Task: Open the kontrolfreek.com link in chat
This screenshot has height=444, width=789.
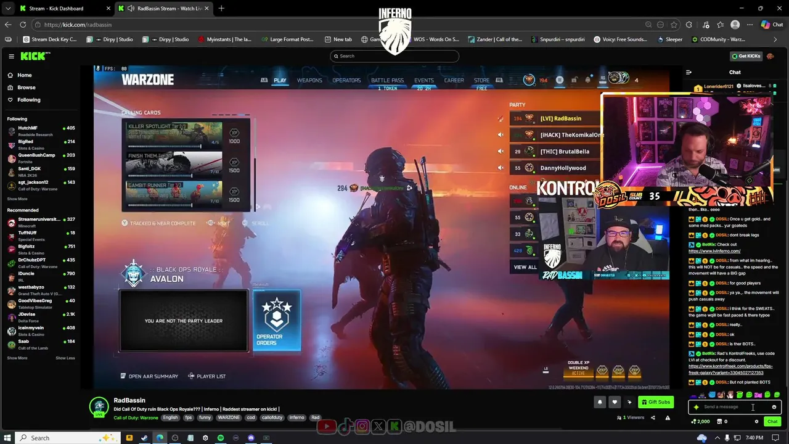Action: (730, 369)
